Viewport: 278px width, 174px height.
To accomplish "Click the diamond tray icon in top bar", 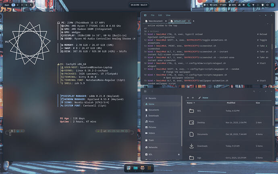I will (x=253, y=5).
